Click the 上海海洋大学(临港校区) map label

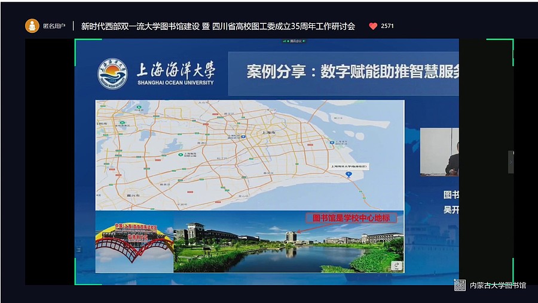pos(349,167)
